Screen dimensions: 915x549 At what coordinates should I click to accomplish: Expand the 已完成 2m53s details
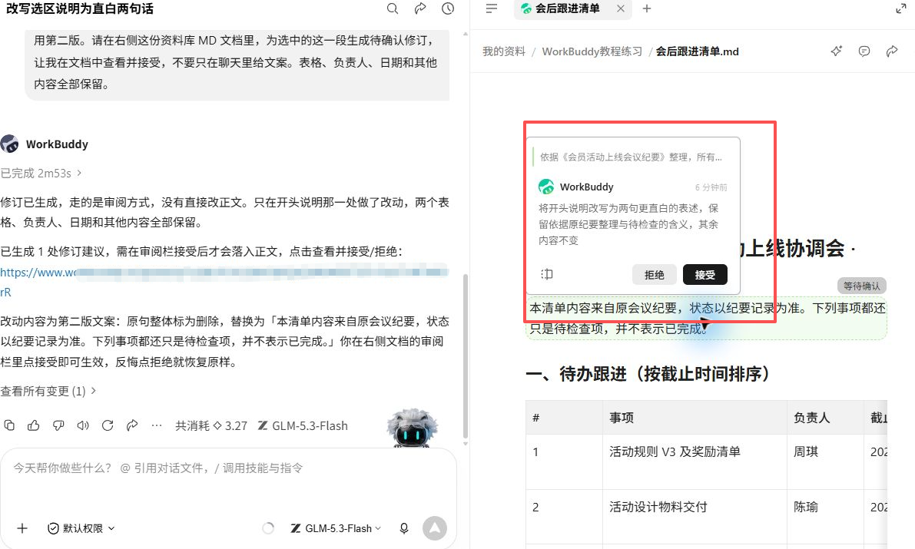(41, 174)
